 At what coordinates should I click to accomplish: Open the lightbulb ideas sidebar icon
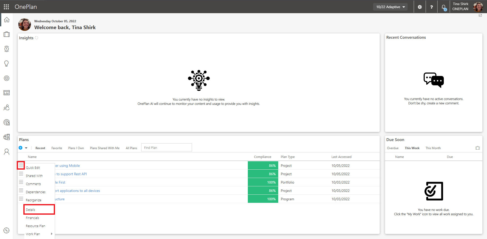coord(7,64)
